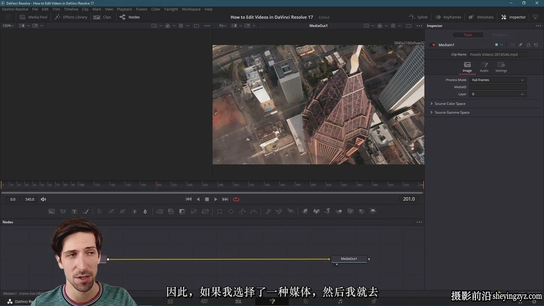Click the red playhead on time ruler
Image resolution: width=544 pixels, height=306 pixels.
coord(157,185)
